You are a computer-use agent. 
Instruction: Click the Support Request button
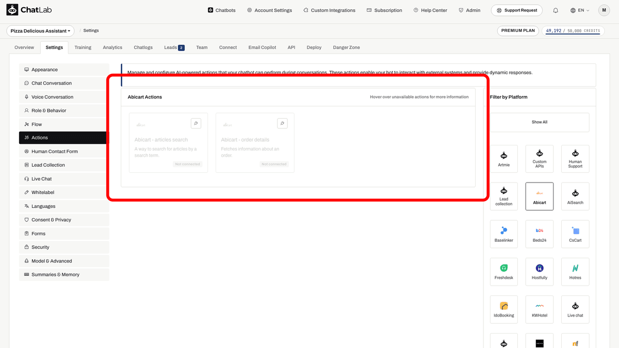tap(517, 10)
